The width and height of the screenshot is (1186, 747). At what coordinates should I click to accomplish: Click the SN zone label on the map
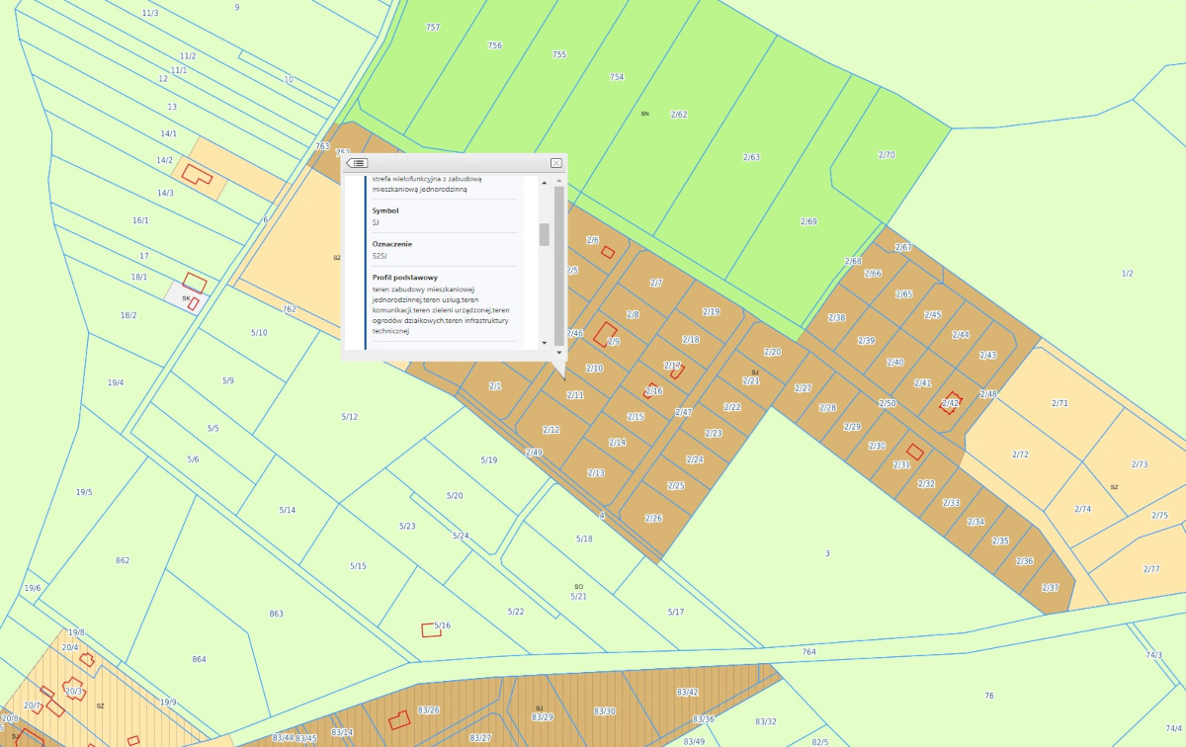(x=644, y=114)
